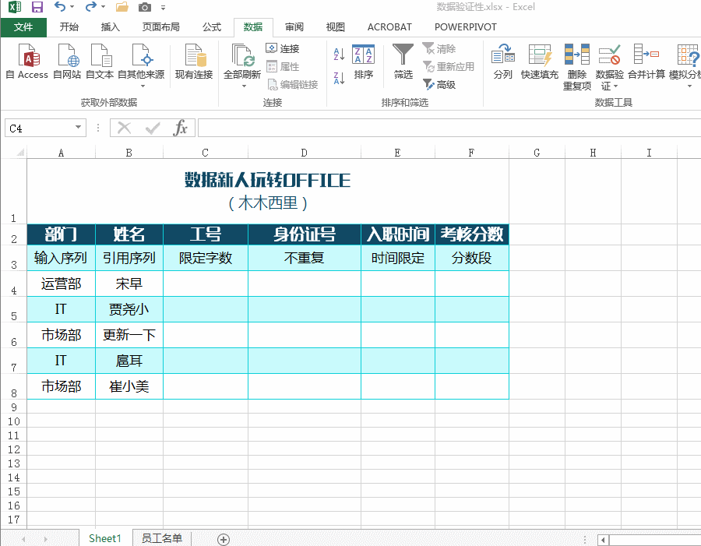This screenshot has width=701, height=546.
Task: Open the ACROBAT ribbon tab
Action: (389, 27)
